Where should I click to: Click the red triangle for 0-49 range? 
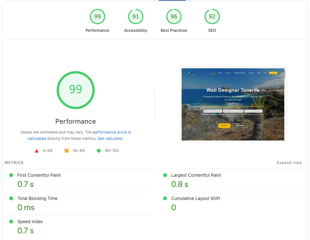click(x=37, y=150)
